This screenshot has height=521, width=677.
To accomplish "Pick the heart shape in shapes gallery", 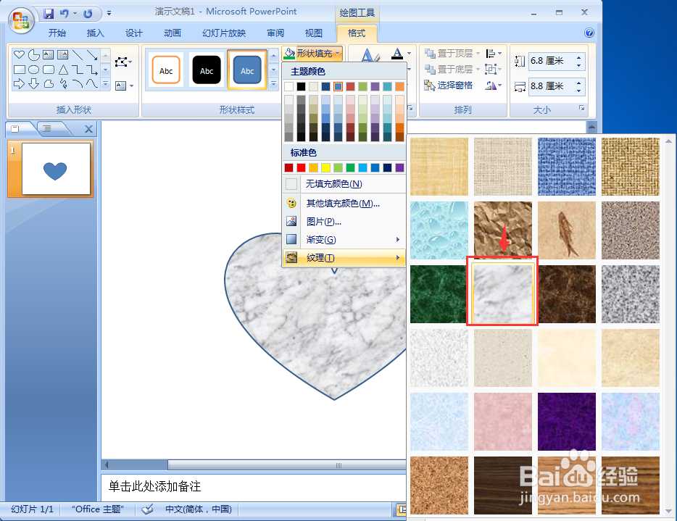I will pos(19,54).
